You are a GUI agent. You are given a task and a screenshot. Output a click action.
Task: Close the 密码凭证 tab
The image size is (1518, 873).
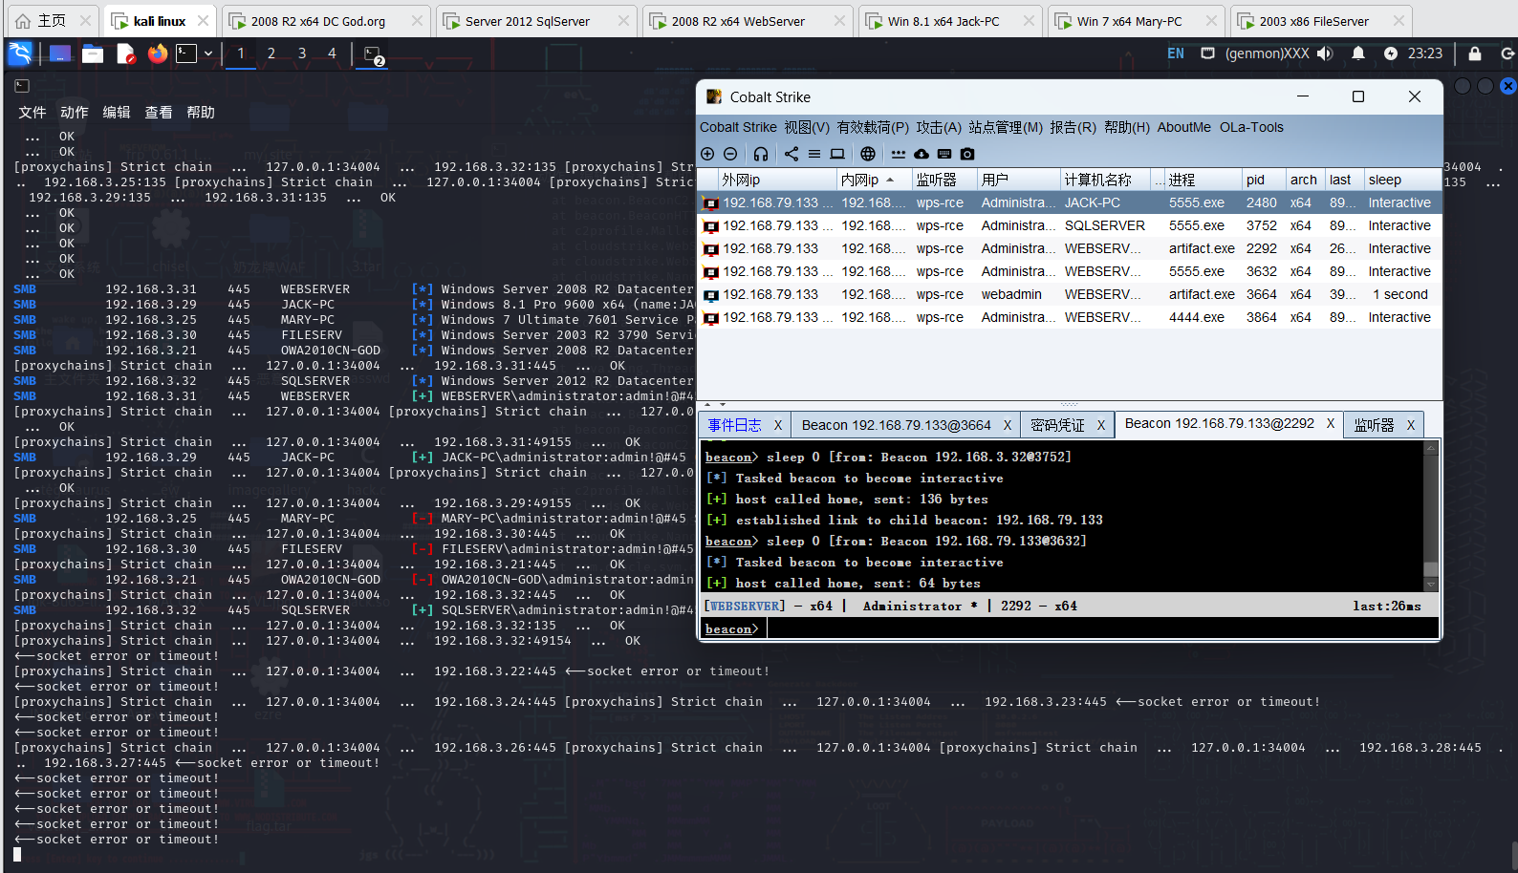point(1100,425)
